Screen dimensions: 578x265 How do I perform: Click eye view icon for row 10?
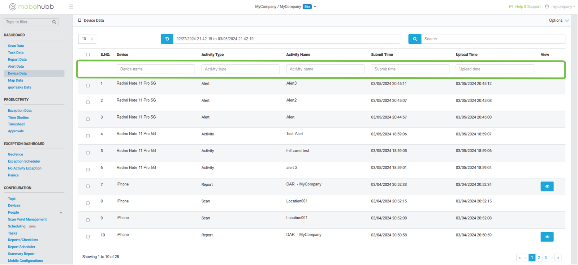click(x=547, y=237)
